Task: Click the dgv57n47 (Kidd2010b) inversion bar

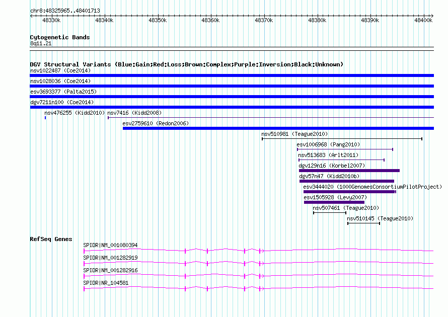Action: click(x=346, y=181)
